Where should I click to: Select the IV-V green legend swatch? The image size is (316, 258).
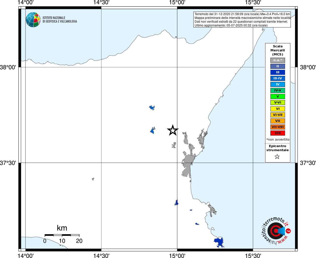(278, 90)
